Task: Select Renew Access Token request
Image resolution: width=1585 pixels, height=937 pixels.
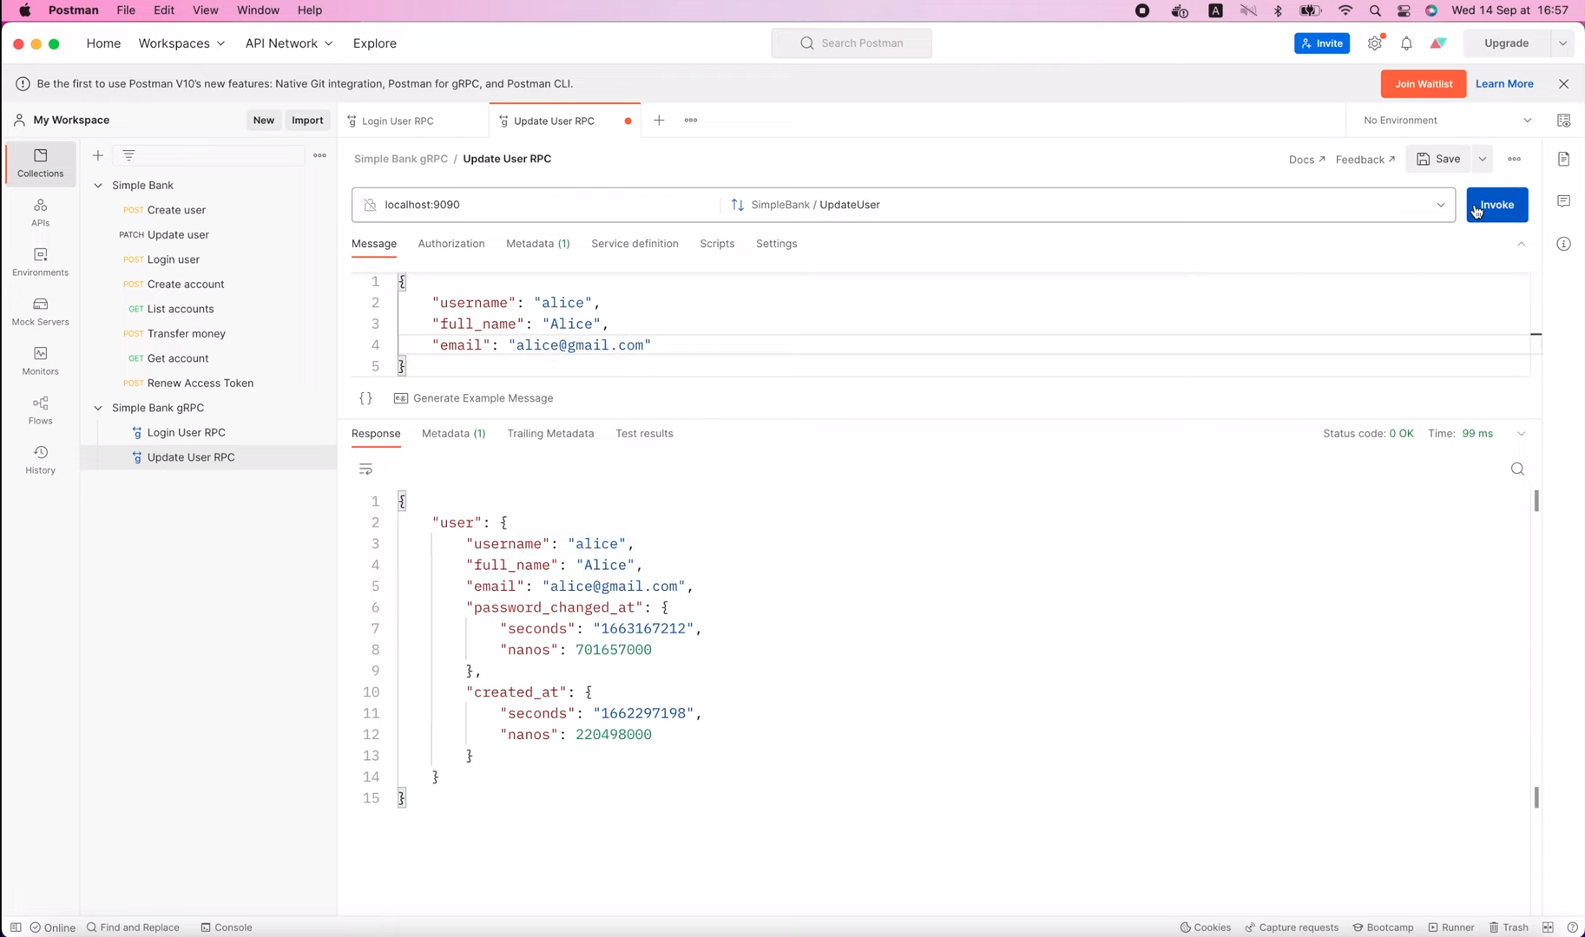Action: point(200,383)
